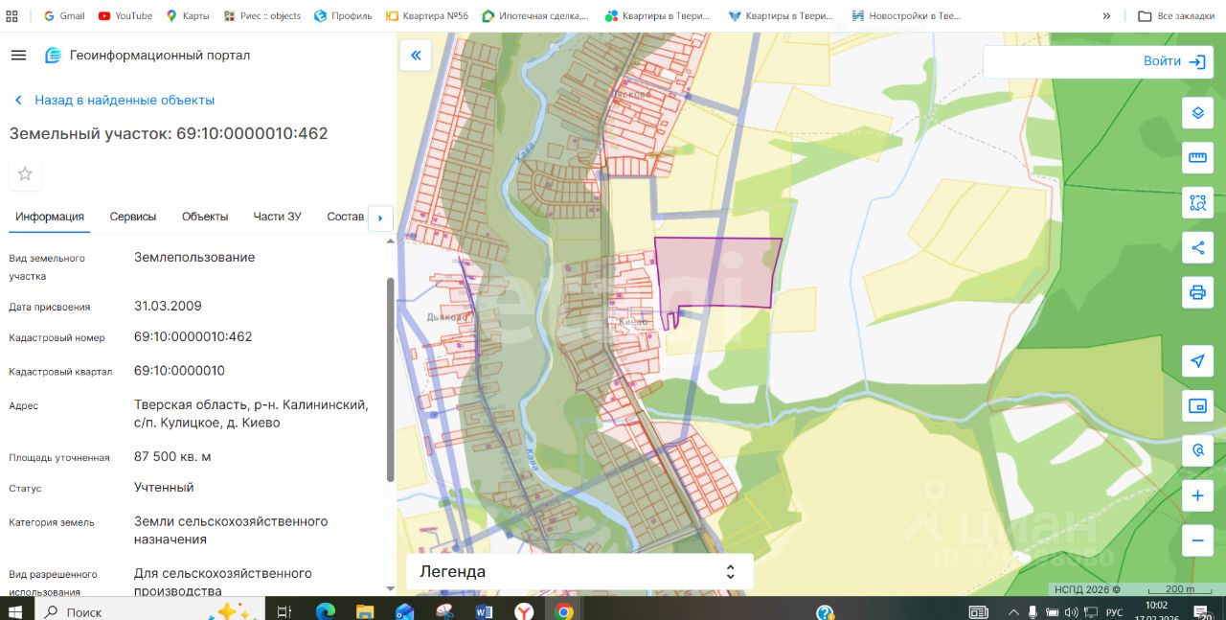This screenshot has height=620, width=1226.
Task: Open Microsoft Word from the taskbar
Action: [x=484, y=611]
